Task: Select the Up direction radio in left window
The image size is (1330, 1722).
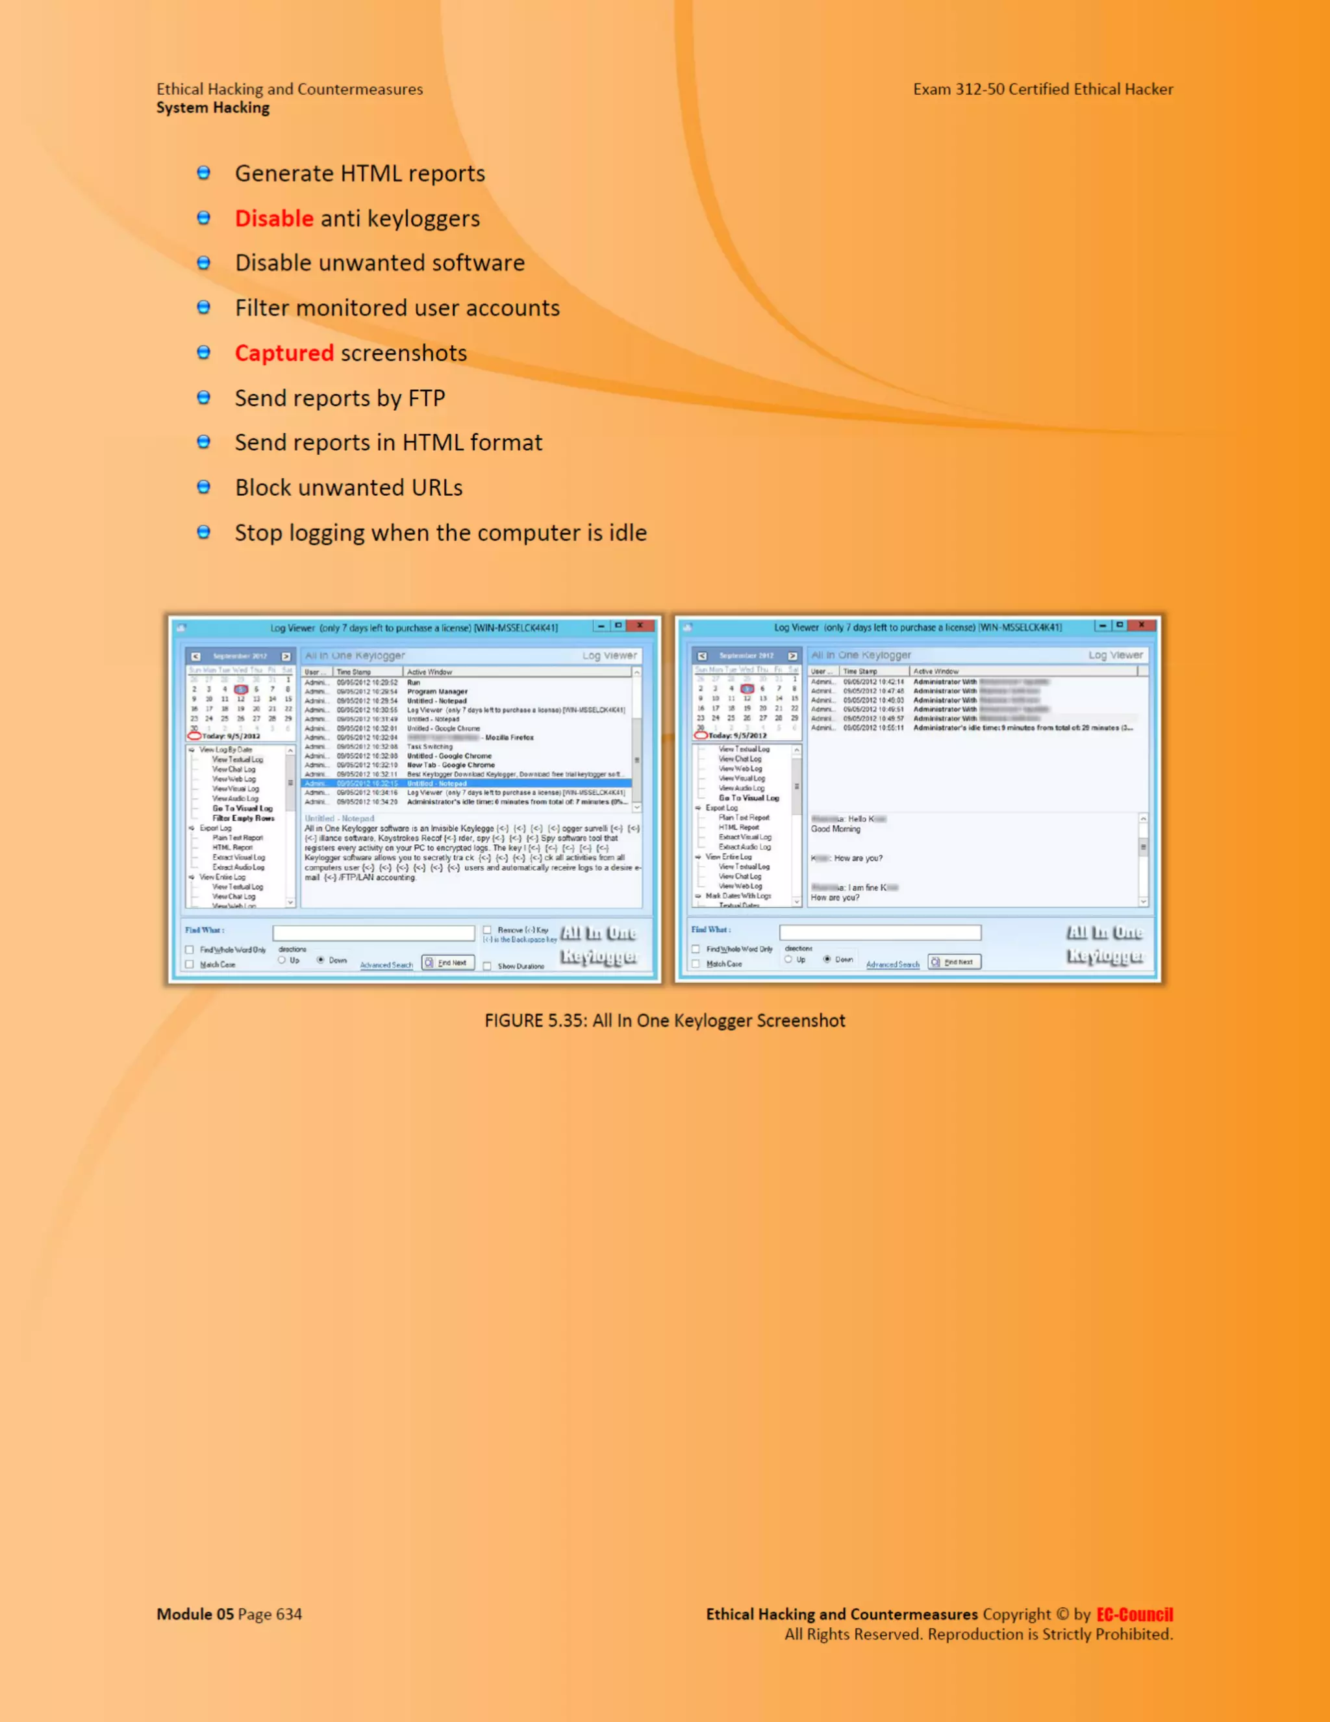Action: click(281, 960)
